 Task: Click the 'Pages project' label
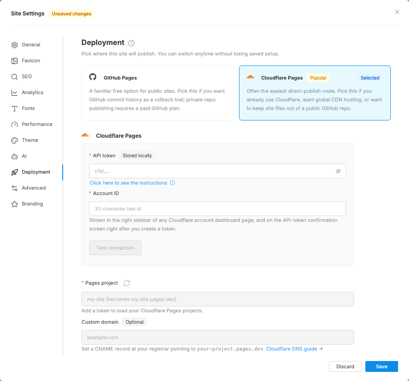click(x=101, y=283)
